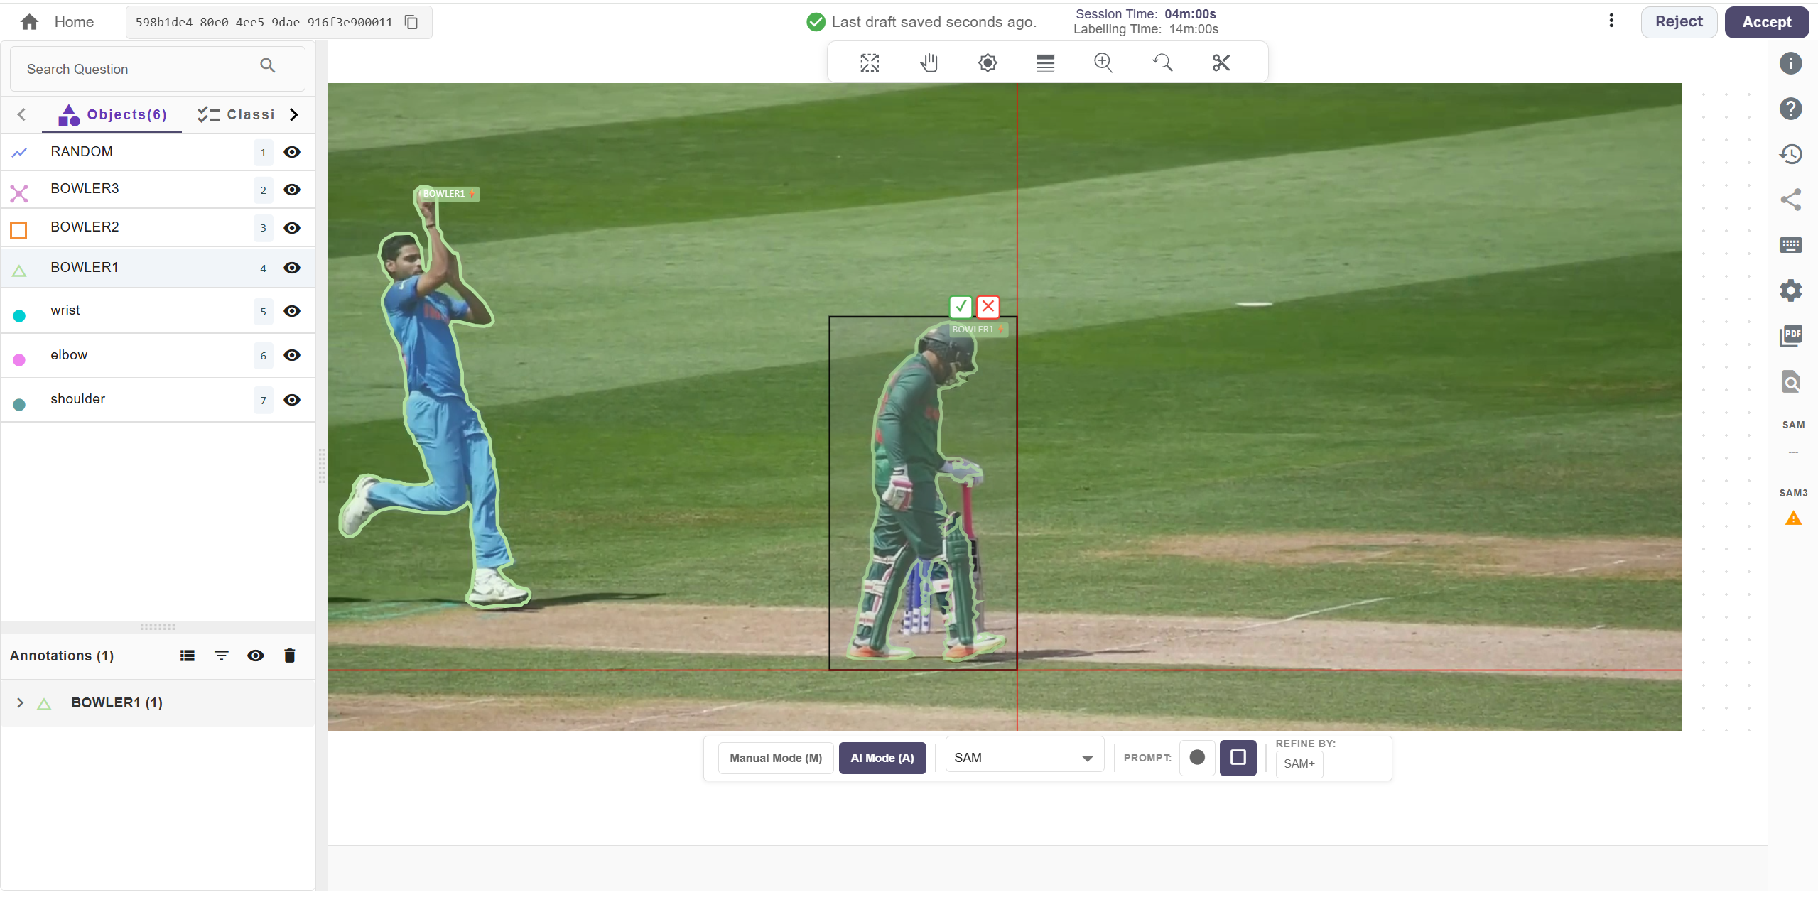Copy the task ID to clipboard
This screenshot has height=897, width=1818.
coord(411,22)
